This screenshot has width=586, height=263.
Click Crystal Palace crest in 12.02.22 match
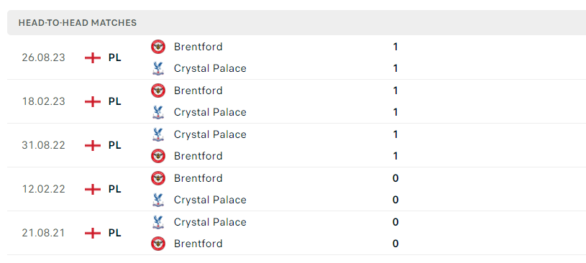pos(158,200)
